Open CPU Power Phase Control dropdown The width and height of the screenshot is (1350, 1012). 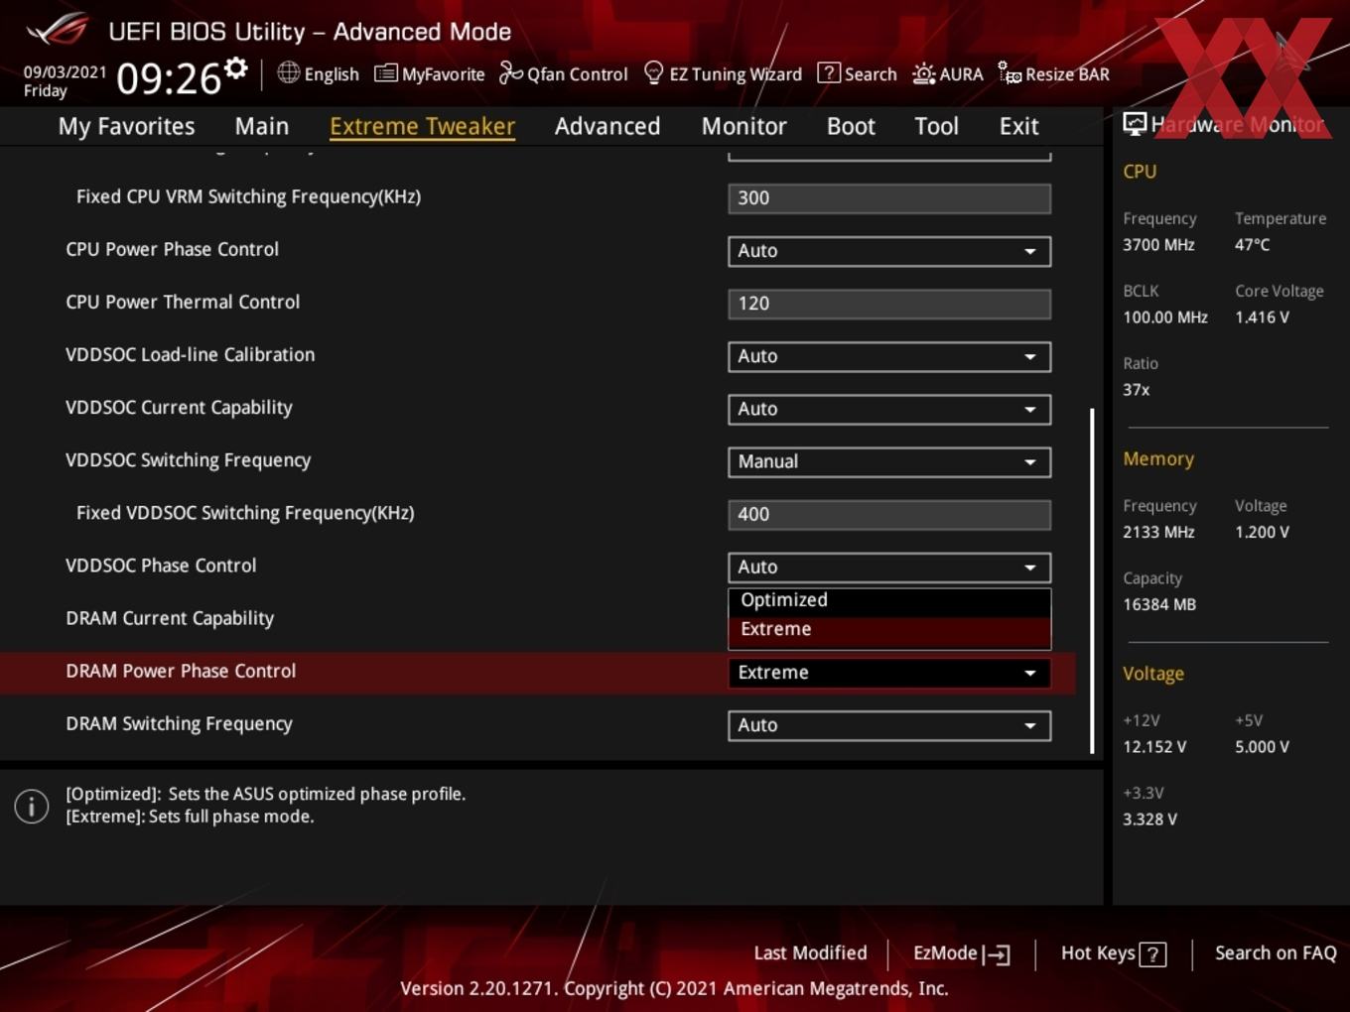(x=889, y=251)
